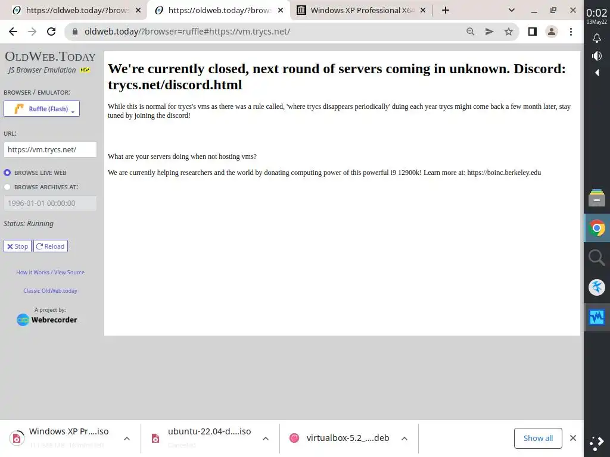Click the closed-servers page heading
The image size is (610, 457).
337,77
